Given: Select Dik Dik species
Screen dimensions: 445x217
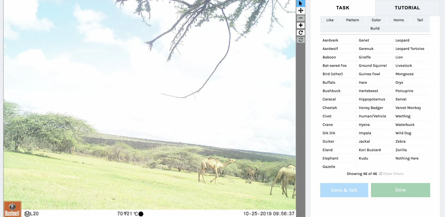Looking at the screenshot, I should click(338, 133).
